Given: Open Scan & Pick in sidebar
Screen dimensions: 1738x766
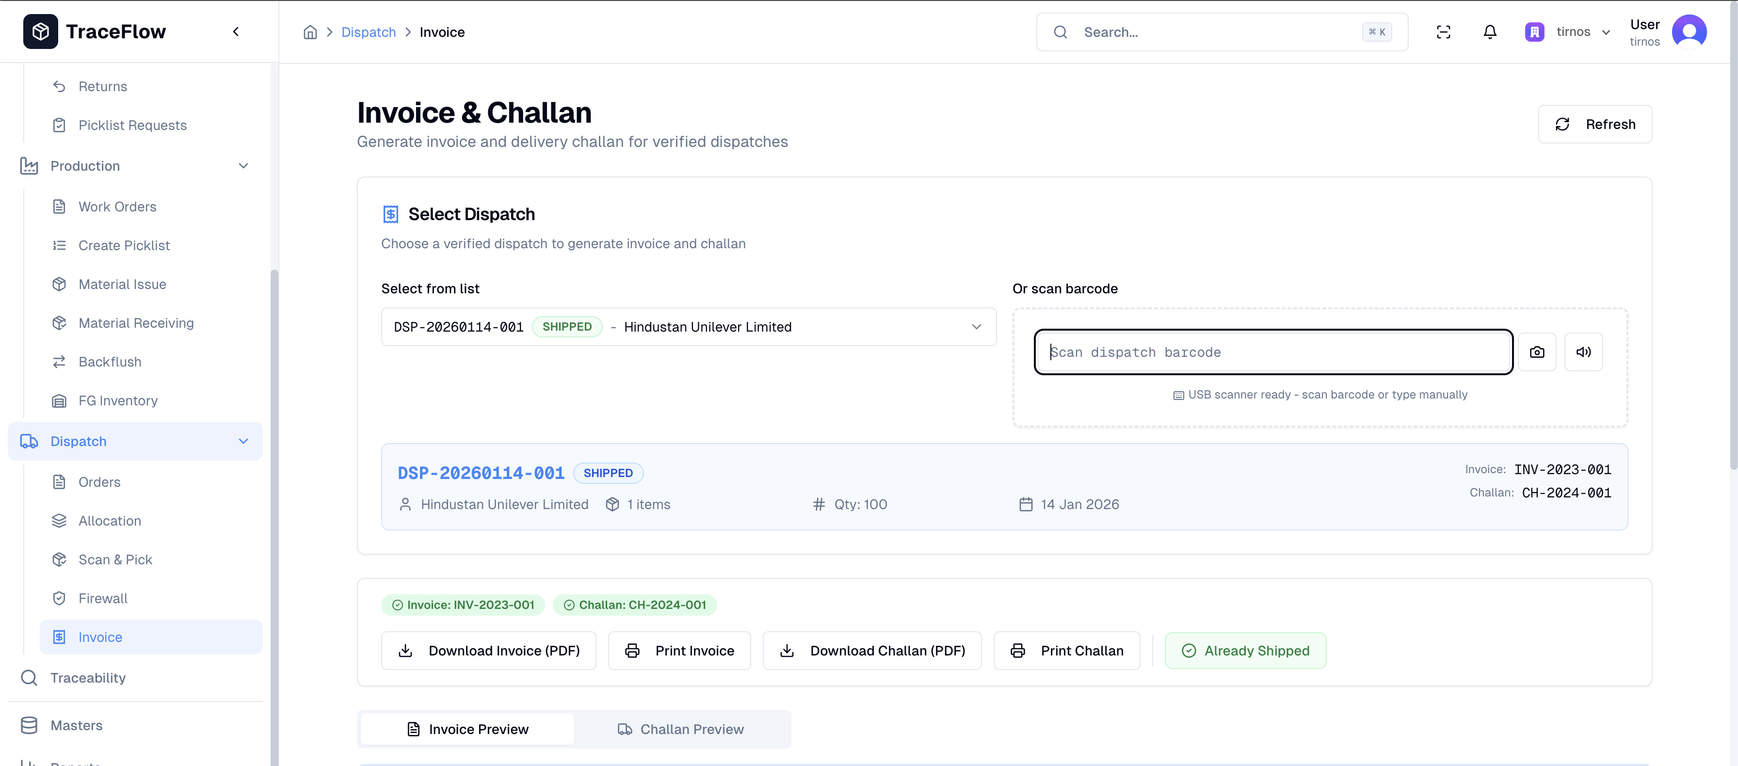Looking at the screenshot, I should point(115,559).
